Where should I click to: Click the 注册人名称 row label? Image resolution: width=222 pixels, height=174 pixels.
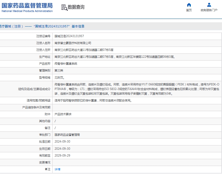[43, 43]
